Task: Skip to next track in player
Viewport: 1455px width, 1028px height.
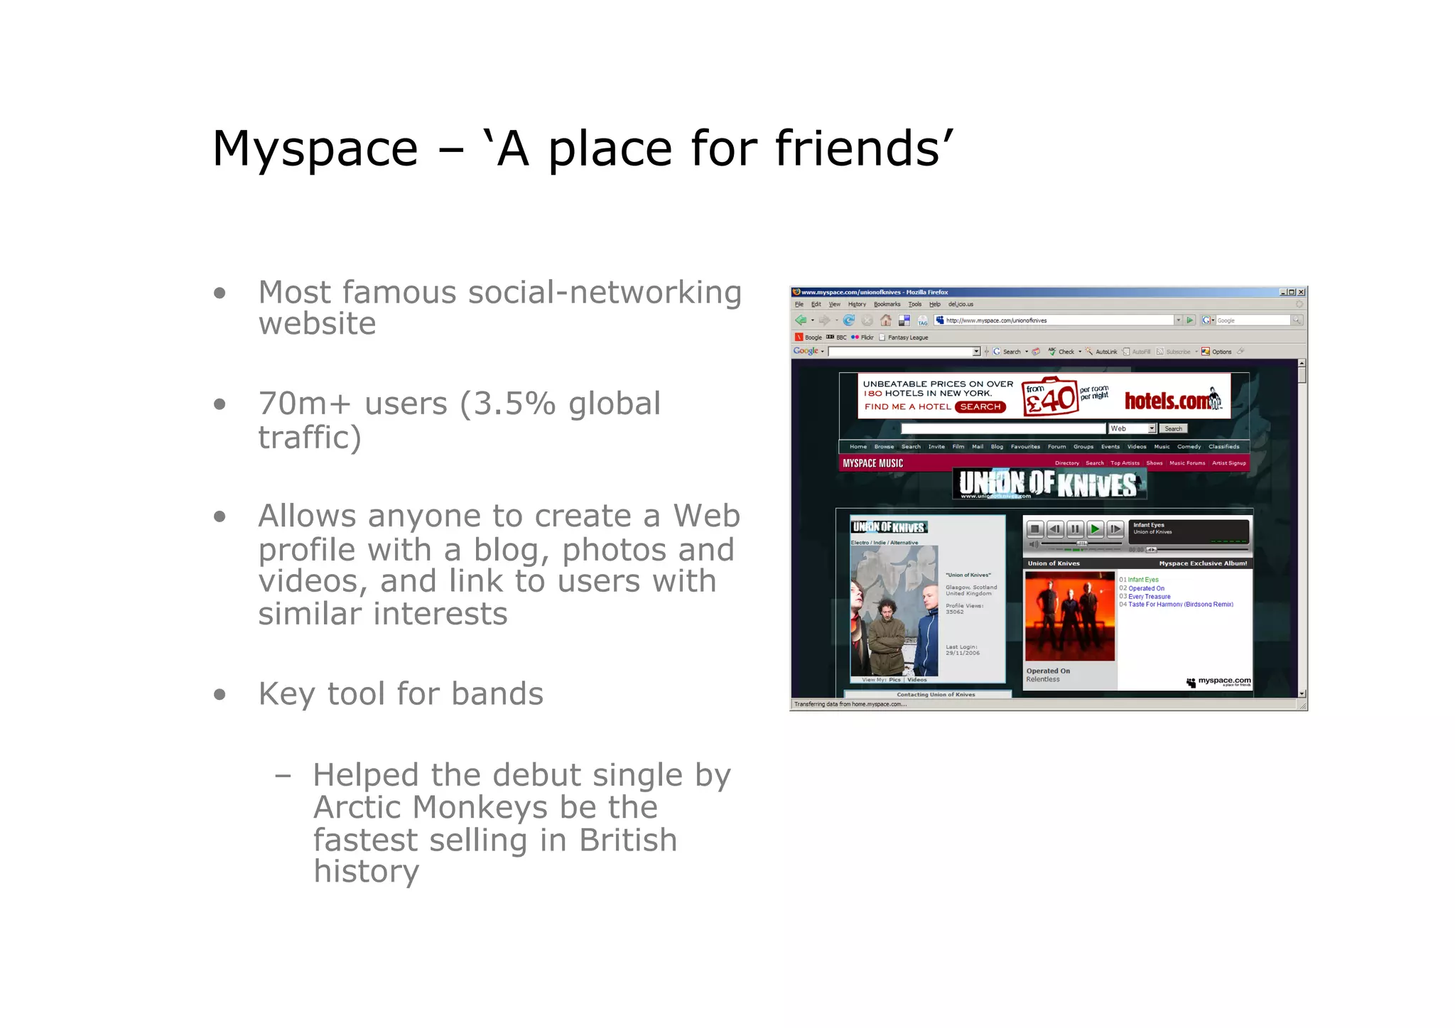Action: [x=1115, y=529]
